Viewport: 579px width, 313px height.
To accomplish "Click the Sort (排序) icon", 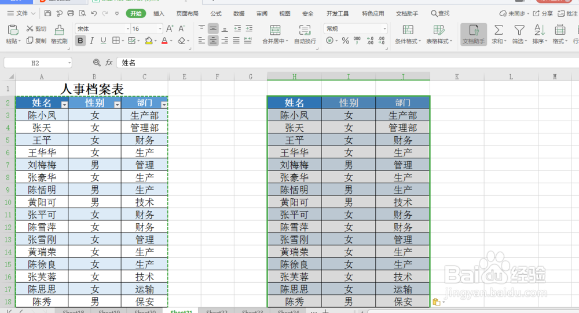I will click(x=540, y=30).
